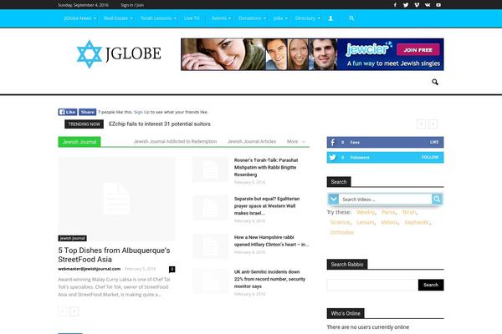The image size is (502, 334).
Task: Open the comment count badge on featured article
Action: 172,269
